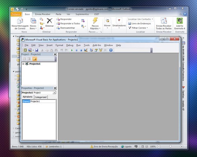Open the Help menu in VBA editor

(x=118, y=45)
